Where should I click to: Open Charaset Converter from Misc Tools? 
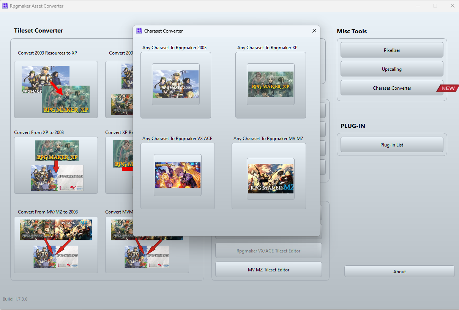(392, 88)
